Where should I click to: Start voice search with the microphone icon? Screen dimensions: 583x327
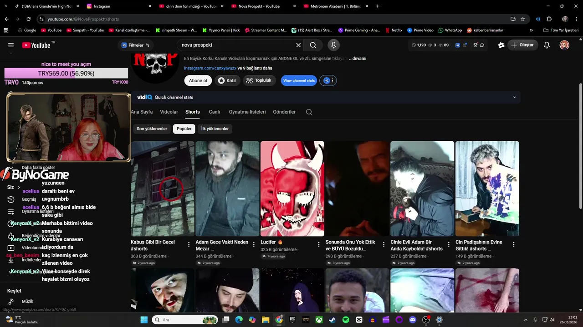(x=333, y=45)
